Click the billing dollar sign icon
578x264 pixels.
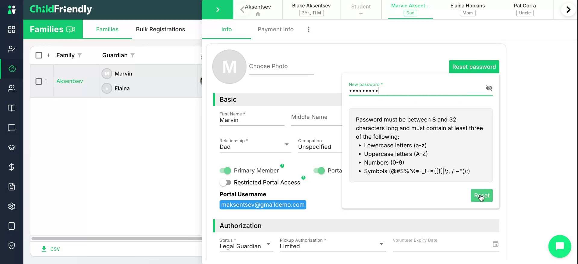click(x=11, y=167)
